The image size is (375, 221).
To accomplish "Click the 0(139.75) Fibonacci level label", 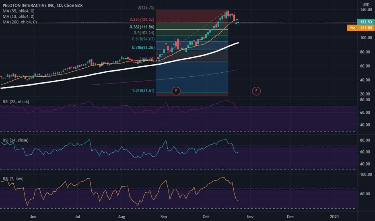I will (x=146, y=7).
